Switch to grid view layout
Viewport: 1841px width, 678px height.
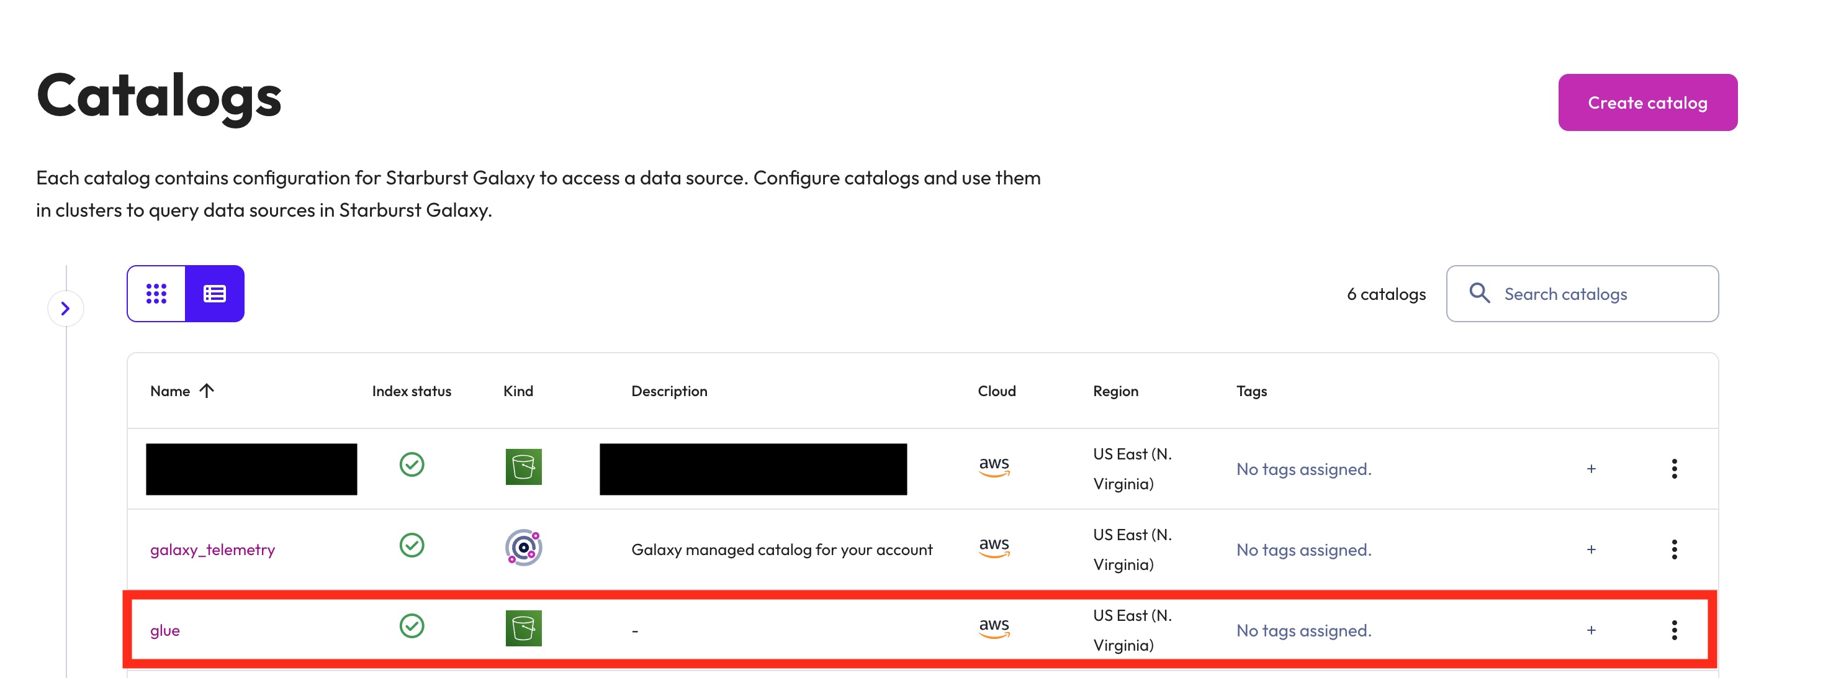(x=156, y=294)
